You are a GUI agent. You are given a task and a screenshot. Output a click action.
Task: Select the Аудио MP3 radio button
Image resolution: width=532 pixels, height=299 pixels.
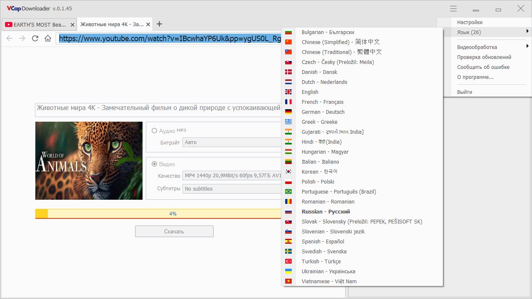155,131
